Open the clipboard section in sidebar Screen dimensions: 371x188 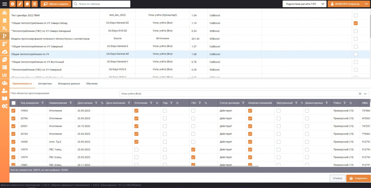pyautogui.click(x=4, y=21)
